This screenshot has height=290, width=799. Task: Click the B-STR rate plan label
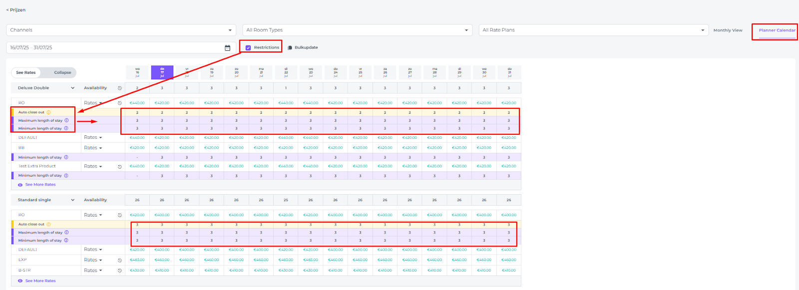24,271
